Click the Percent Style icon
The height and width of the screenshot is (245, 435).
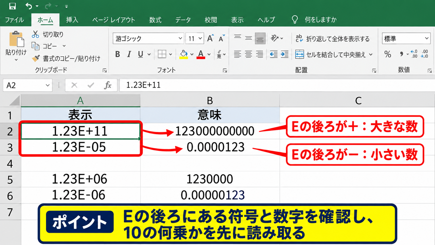tap(388, 54)
